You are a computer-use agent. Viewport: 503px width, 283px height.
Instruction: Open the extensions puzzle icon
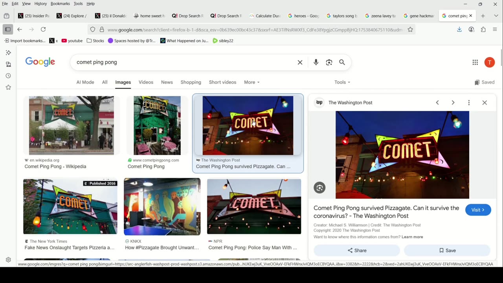tap(483, 29)
